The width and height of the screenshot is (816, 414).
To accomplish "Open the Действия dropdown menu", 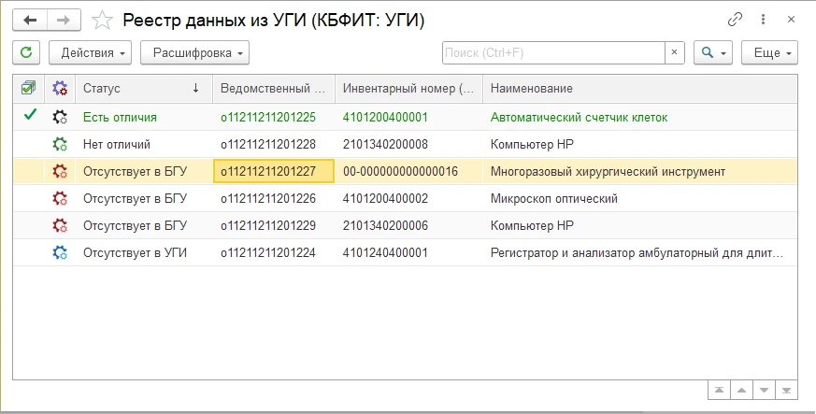I will point(90,52).
